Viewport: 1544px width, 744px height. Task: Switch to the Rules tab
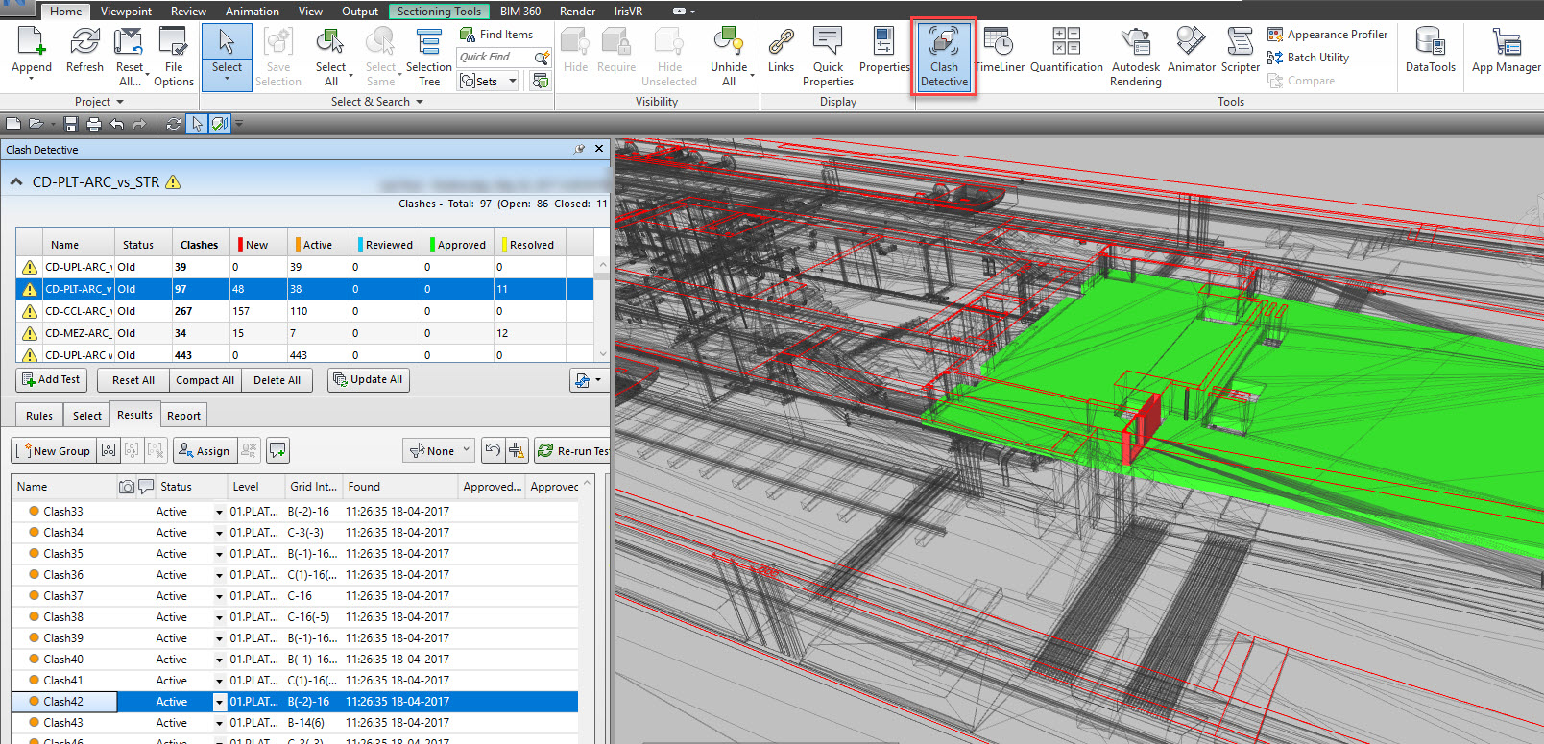pyautogui.click(x=39, y=416)
